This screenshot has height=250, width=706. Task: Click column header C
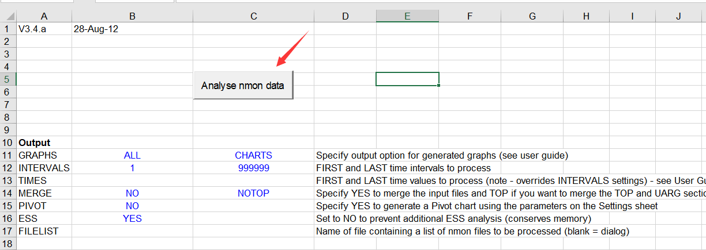tap(253, 17)
